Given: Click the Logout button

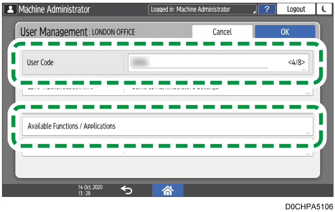Looking at the screenshot, I should pos(296,9).
